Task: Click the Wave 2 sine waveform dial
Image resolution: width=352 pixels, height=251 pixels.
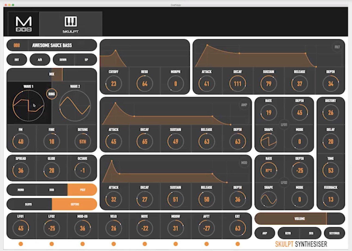Action: coord(75,106)
